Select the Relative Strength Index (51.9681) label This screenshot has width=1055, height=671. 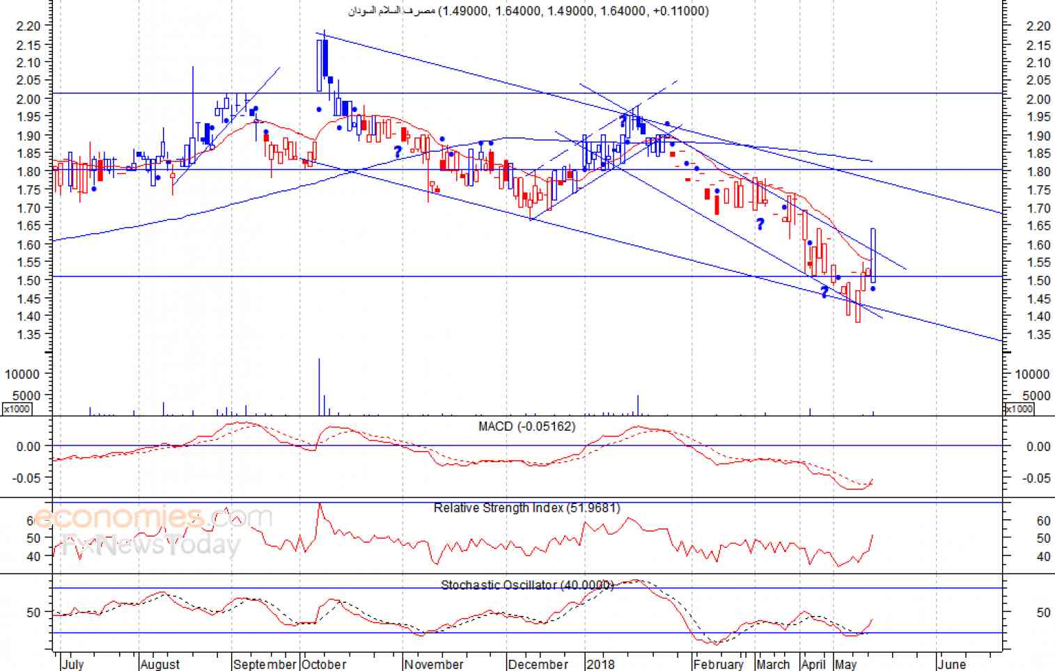tap(526, 508)
